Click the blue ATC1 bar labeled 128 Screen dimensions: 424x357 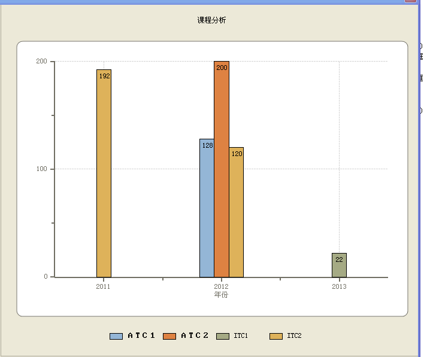(207, 208)
